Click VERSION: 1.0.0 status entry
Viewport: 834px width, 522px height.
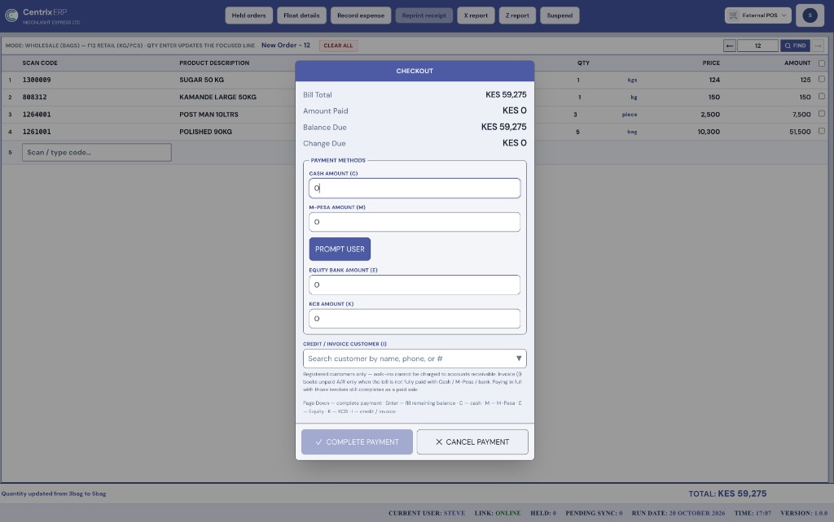(x=804, y=513)
